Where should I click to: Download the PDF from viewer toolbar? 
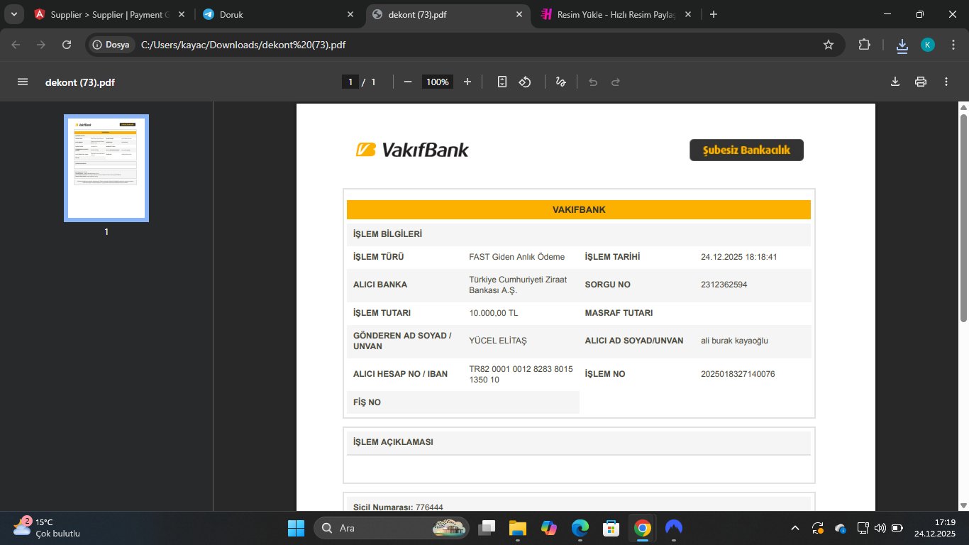895,82
